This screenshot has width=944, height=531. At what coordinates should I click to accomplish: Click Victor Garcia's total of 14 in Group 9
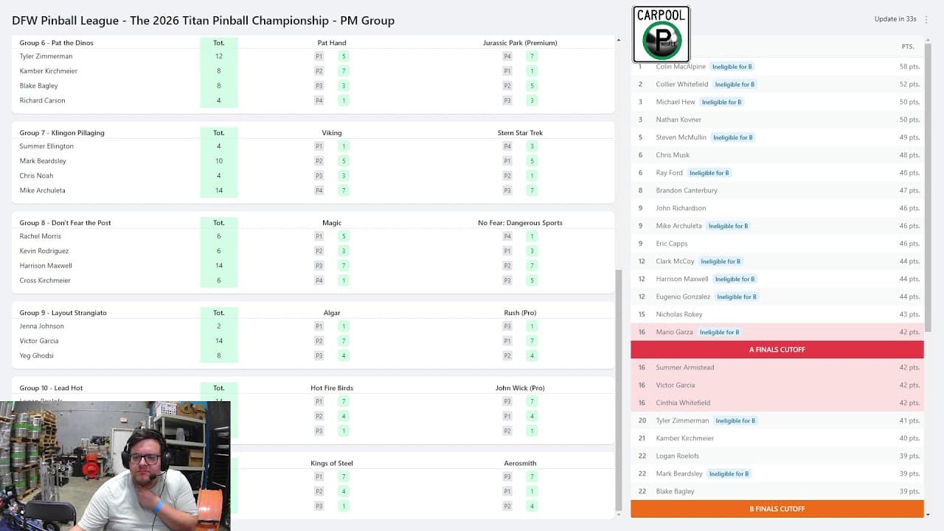coord(219,341)
